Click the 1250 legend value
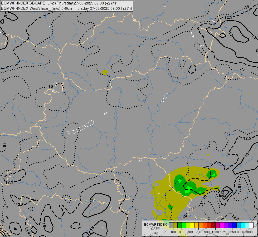 pyautogui.click(x=215, y=232)
